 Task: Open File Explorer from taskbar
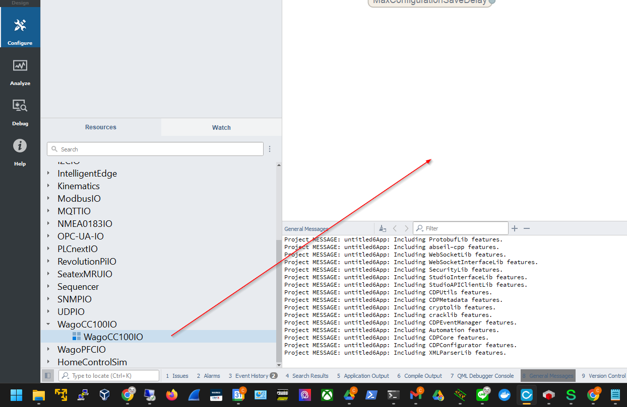coord(39,395)
